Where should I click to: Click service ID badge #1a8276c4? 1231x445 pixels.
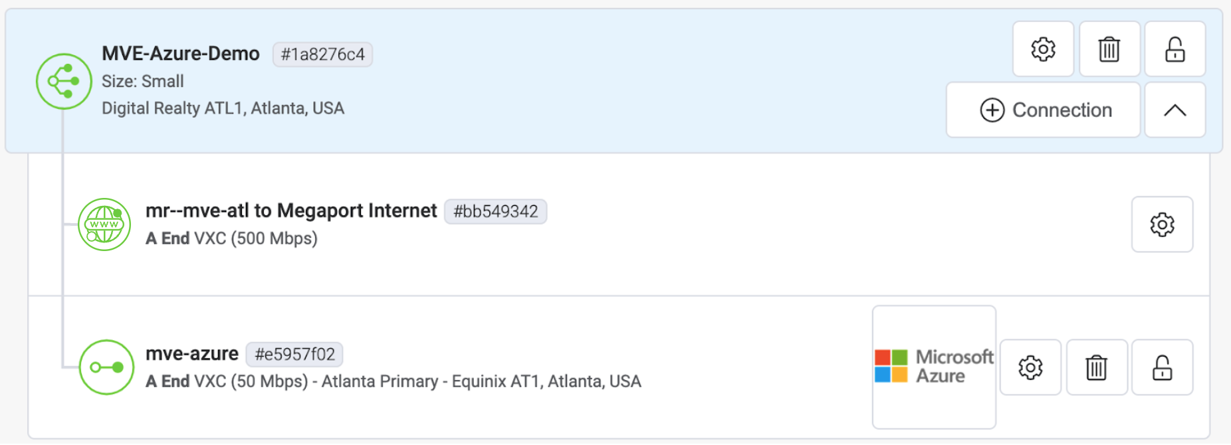pos(322,54)
